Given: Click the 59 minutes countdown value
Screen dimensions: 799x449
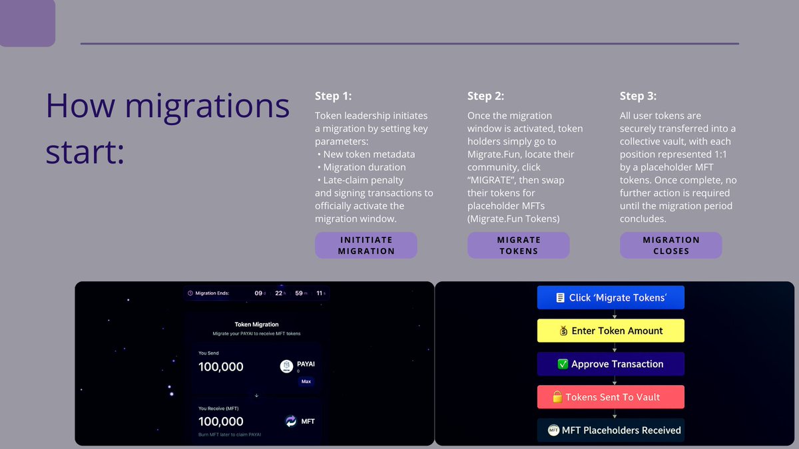Looking at the screenshot, I should (x=300, y=293).
